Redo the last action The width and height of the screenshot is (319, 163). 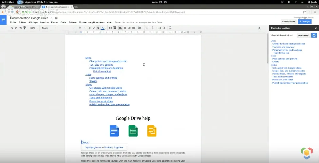click(20, 28)
